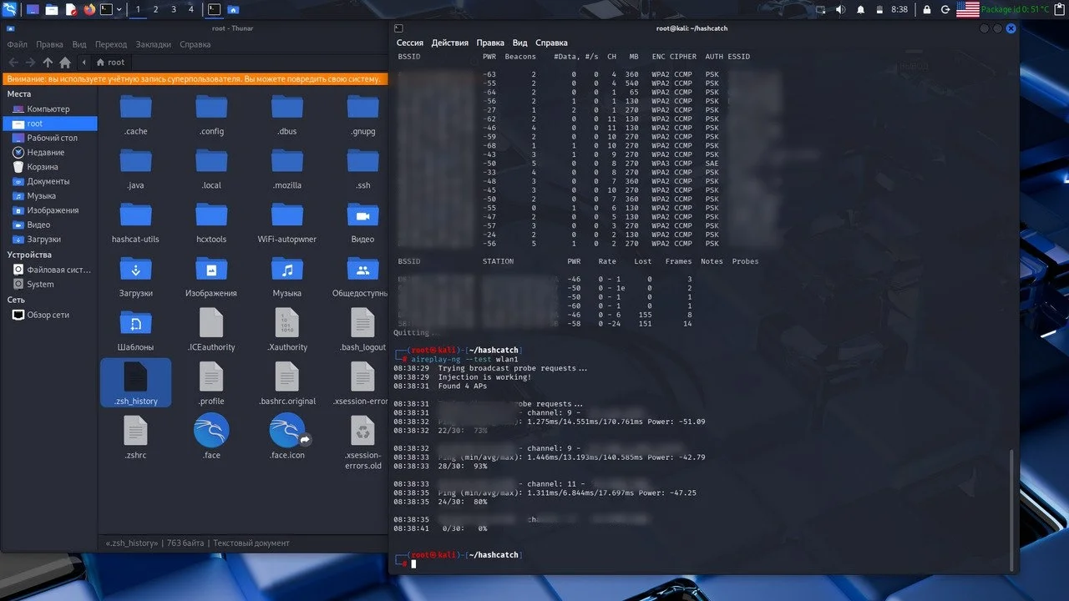Click the lock screen icon

point(925,9)
